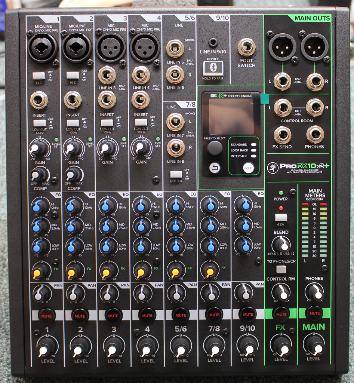Mute channel 1
Viewport: 354px width, 383px height.
pyautogui.click(x=46, y=316)
